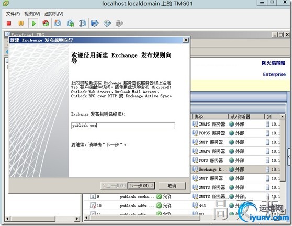Click the left pane scroll left arrow
Screen dimensions: 292x226
[7, 218]
